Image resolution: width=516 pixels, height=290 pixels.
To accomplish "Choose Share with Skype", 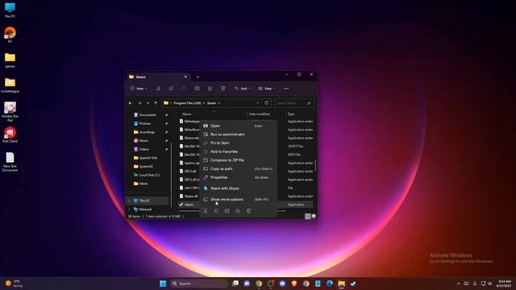I will coord(239,188).
